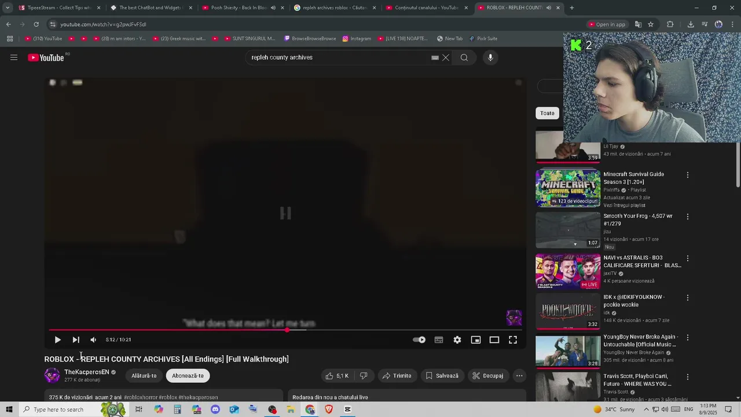Click Open in app button in address bar
Viewport: 741px width, 417px height.
[x=607, y=24]
